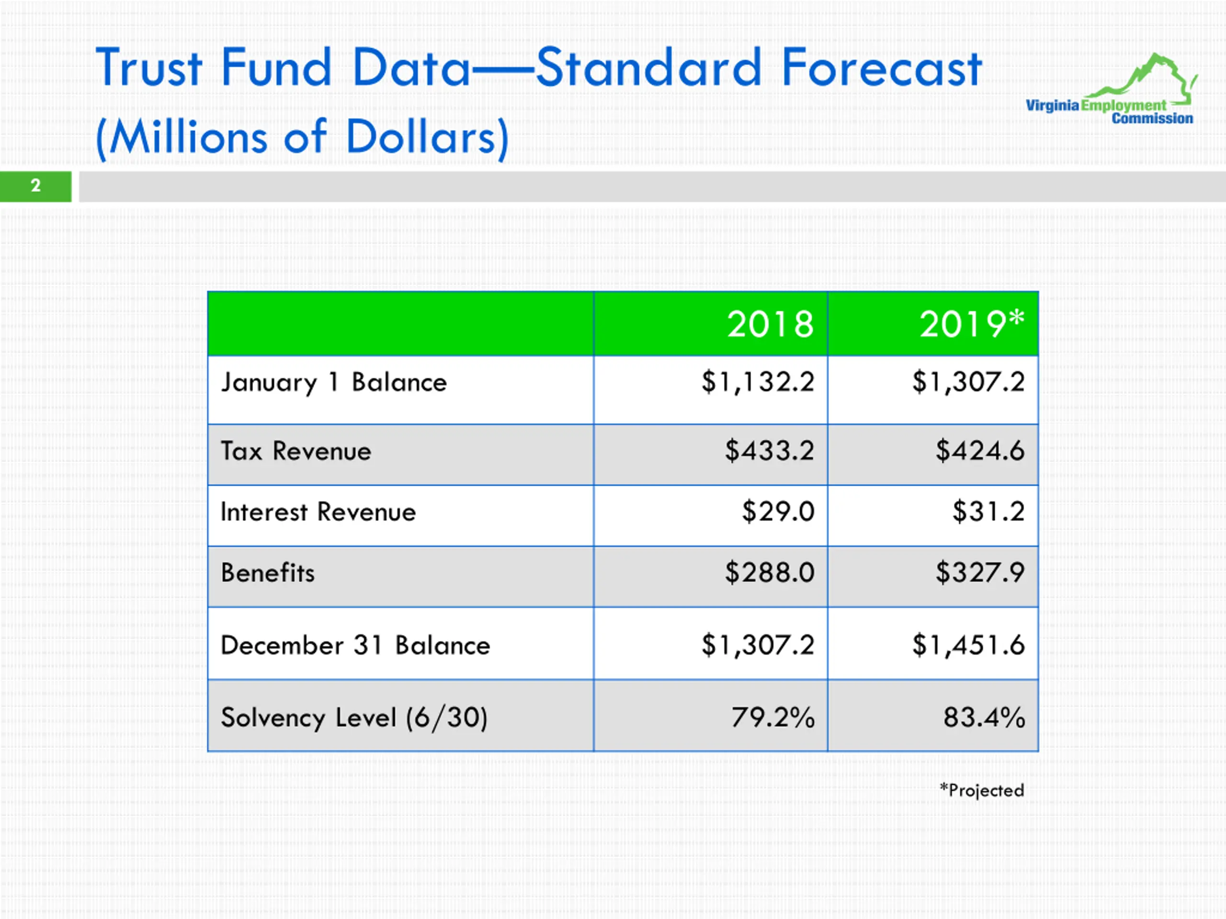The image size is (1226, 919).
Task: Select the slide number 2 badge
Action: click(35, 186)
